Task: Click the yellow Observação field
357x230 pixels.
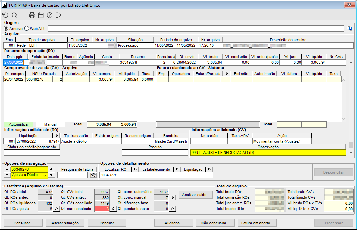Action: pyautogui.click(x=268, y=153)
